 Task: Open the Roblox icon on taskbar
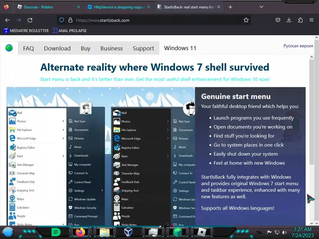click(x=202, y=232)
